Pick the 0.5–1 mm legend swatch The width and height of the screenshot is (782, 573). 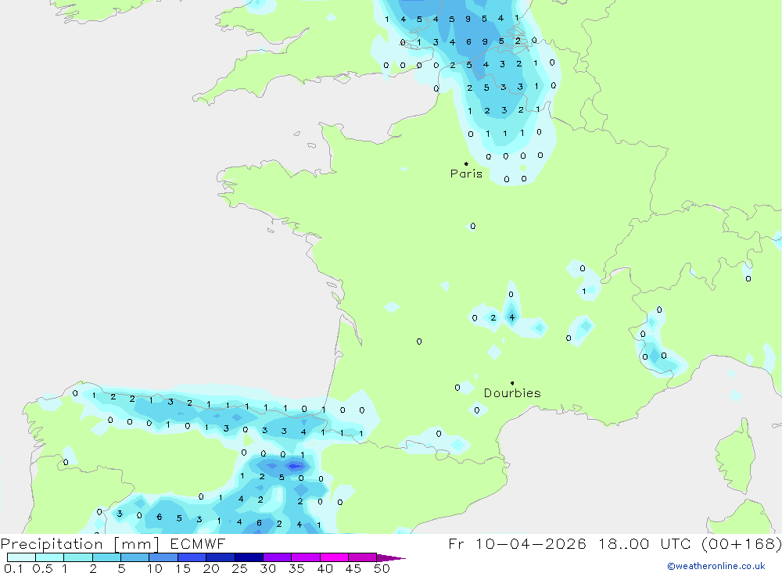(x=50, y=557)
